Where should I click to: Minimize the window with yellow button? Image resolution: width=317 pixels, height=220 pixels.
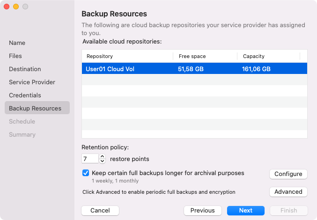point(16,7)
